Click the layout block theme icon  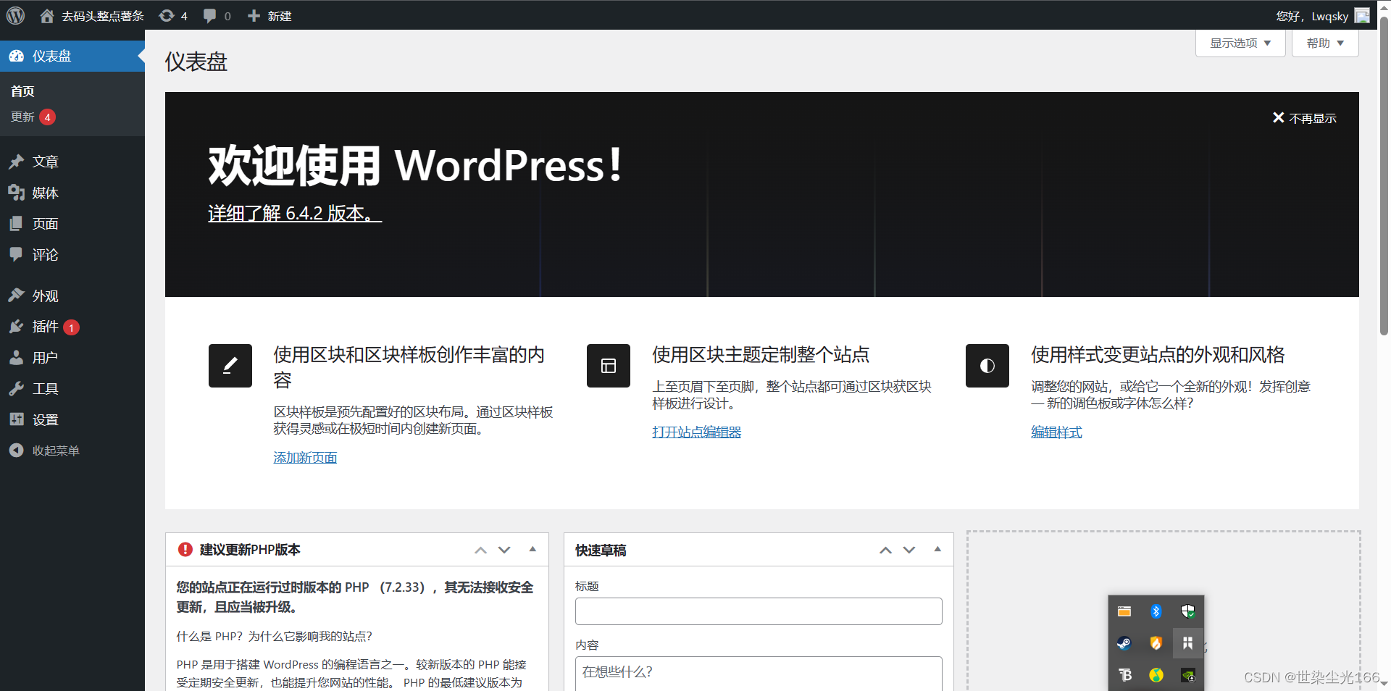[x=609, y=366]
